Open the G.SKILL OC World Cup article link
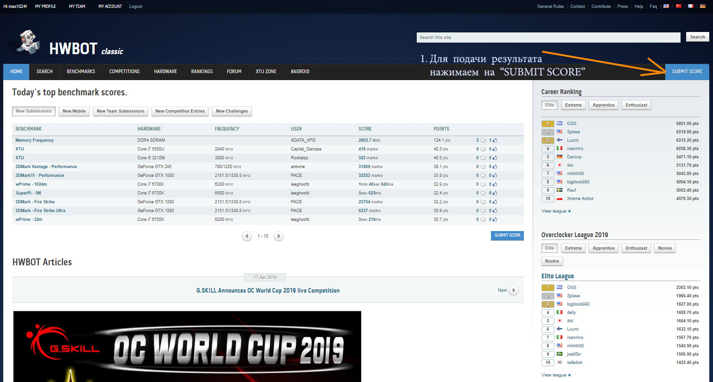 pyautogui.click(x=268, y=291)
